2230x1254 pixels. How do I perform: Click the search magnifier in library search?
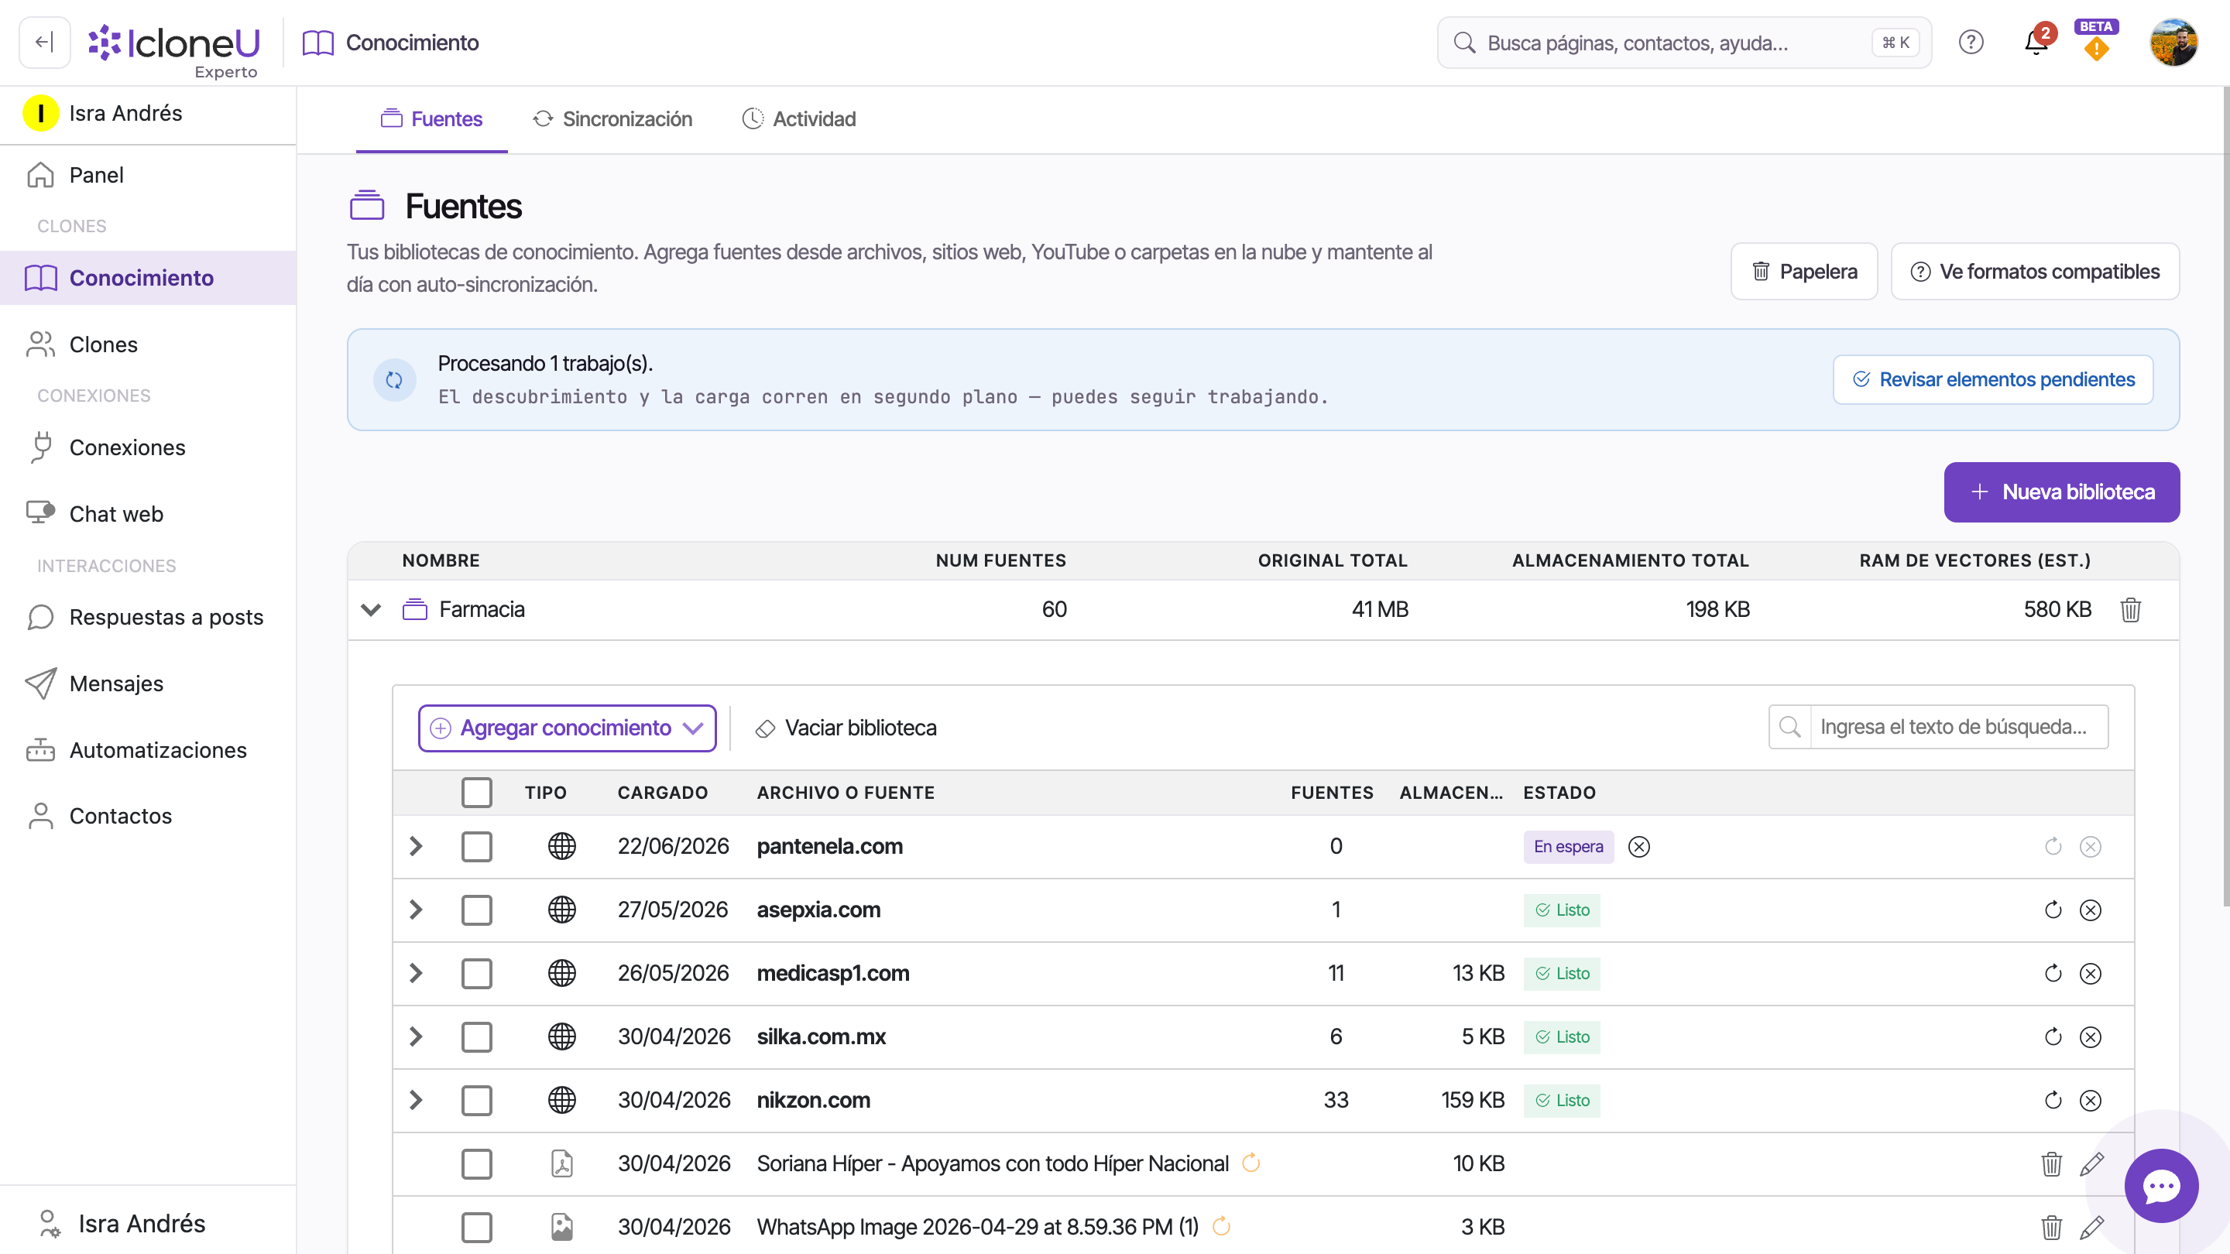(1789, 727)
